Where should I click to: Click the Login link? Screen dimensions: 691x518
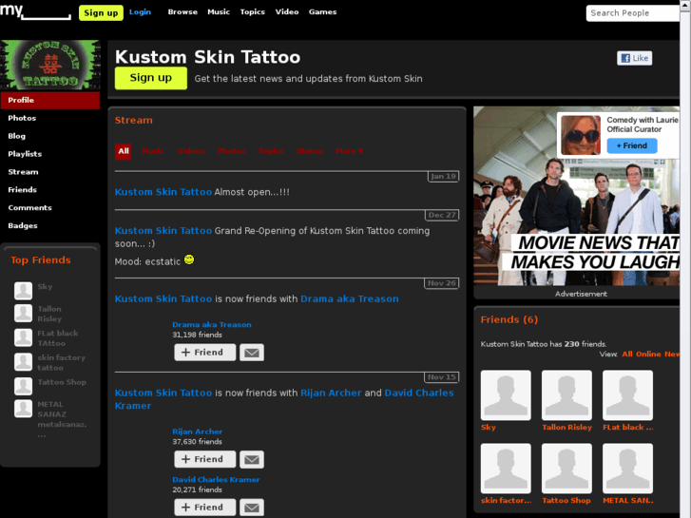(x=140, y=12)
